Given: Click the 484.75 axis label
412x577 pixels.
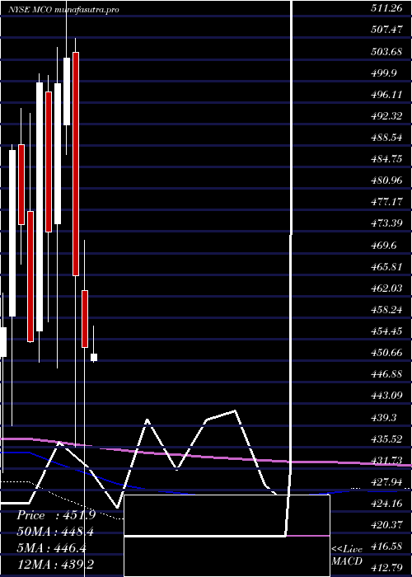Looking at the screenshot, I should click(386, 159).
